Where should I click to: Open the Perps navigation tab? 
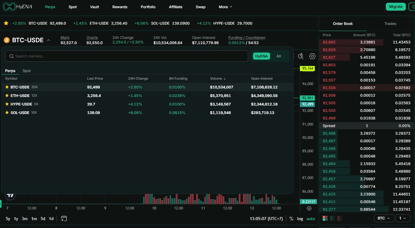[50, 7]
